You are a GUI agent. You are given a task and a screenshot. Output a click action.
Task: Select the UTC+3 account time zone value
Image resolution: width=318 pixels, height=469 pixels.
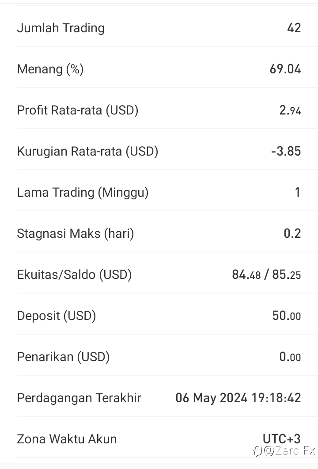281,439
